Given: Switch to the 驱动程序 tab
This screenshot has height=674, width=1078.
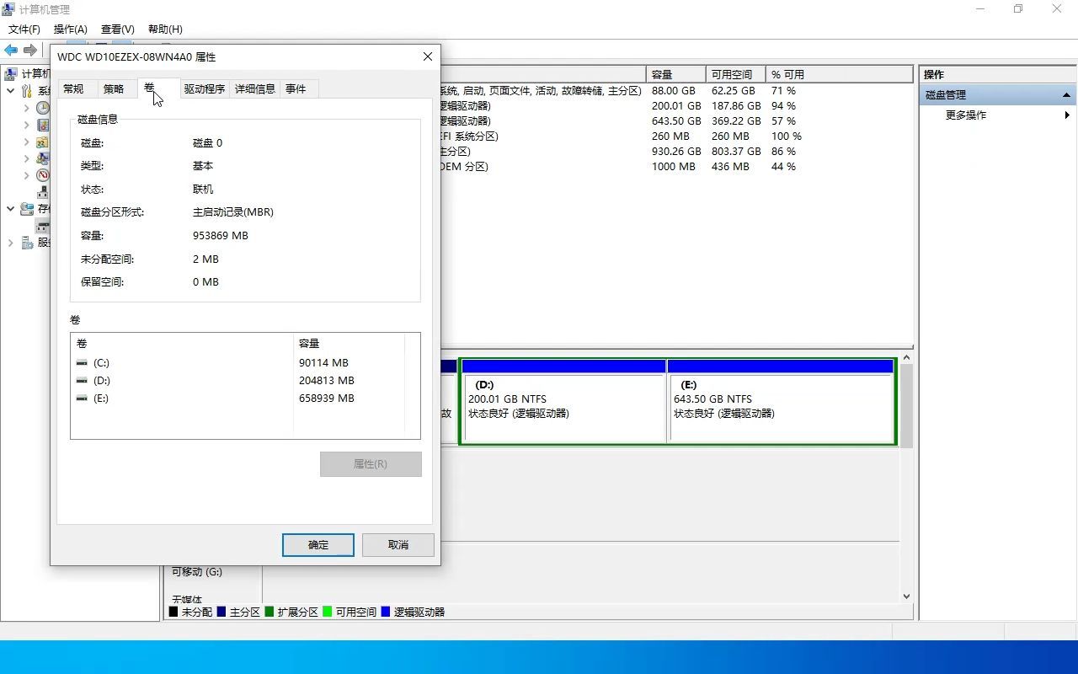Looking at the screenshot, I should (x=205, y=89).
